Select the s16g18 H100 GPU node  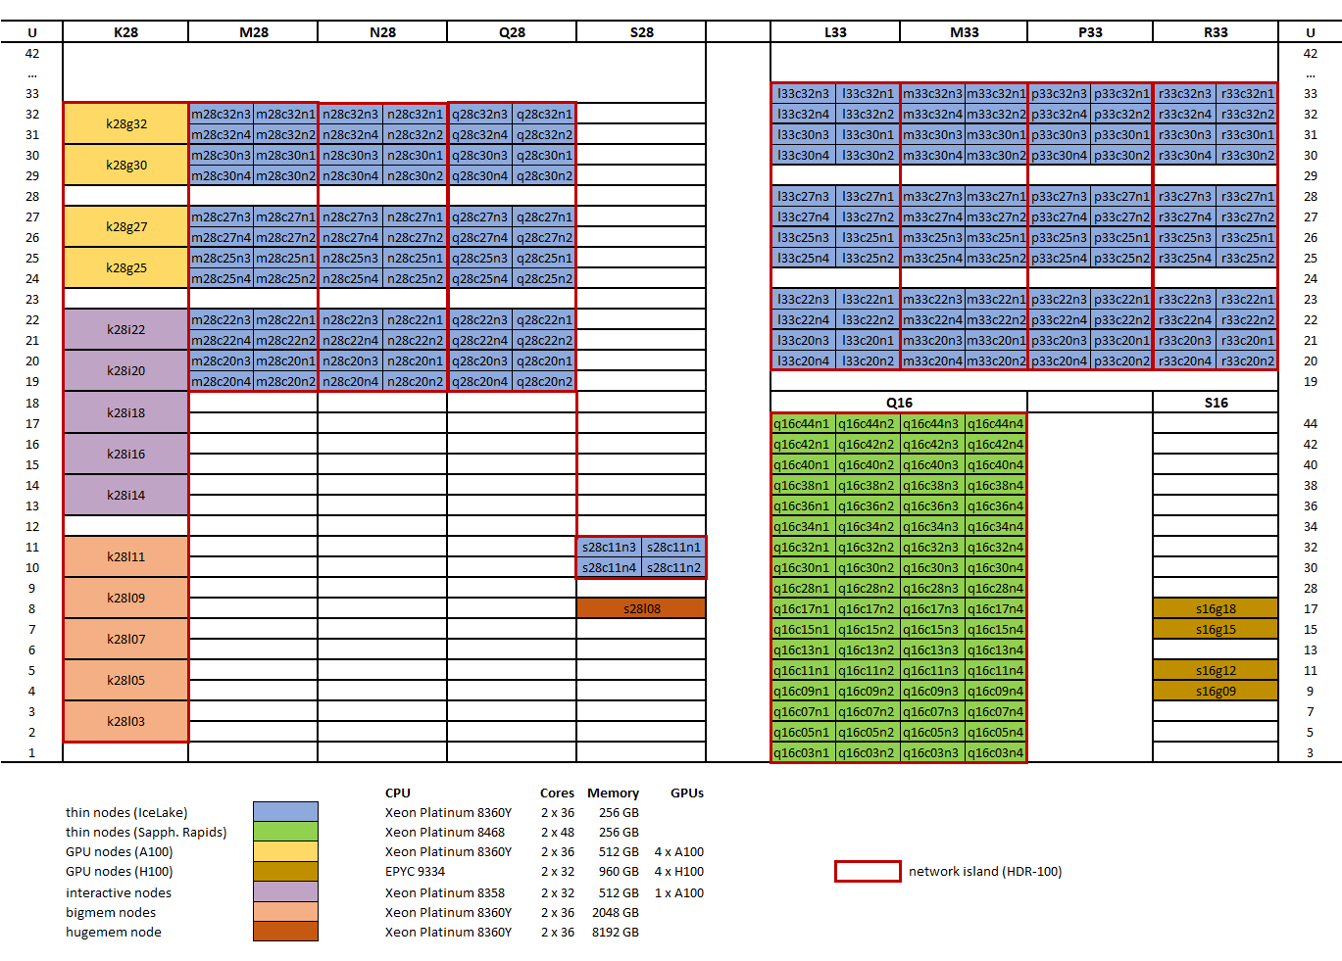click(1216, 608)
